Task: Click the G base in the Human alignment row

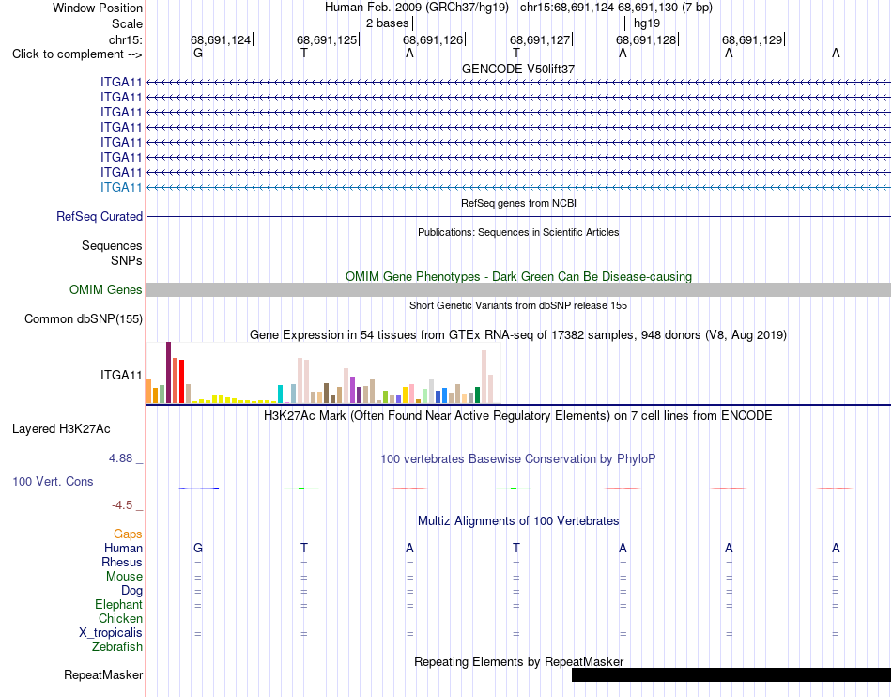Action: pos(198,548)
